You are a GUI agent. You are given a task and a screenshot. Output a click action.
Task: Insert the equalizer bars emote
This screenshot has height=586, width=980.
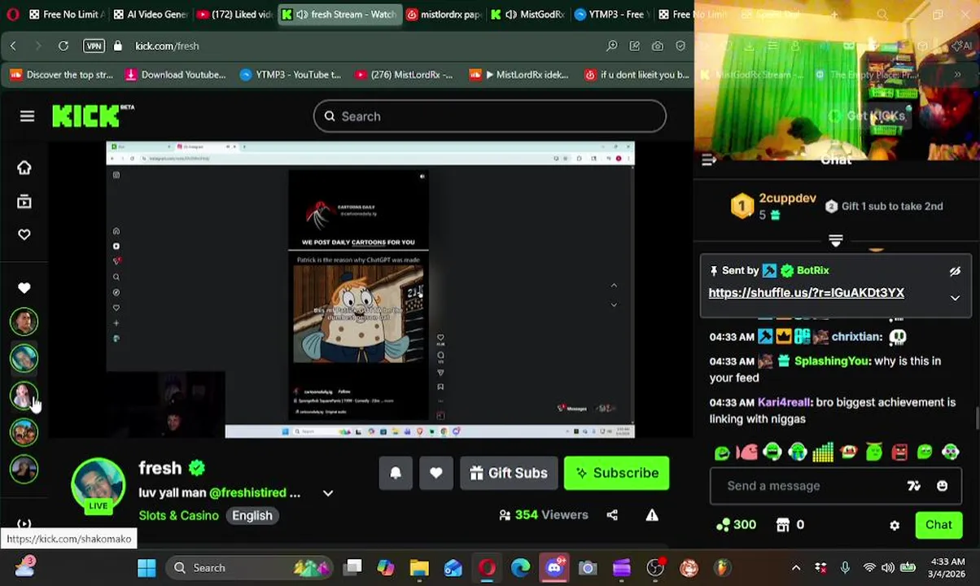click(x=823, y=452)
